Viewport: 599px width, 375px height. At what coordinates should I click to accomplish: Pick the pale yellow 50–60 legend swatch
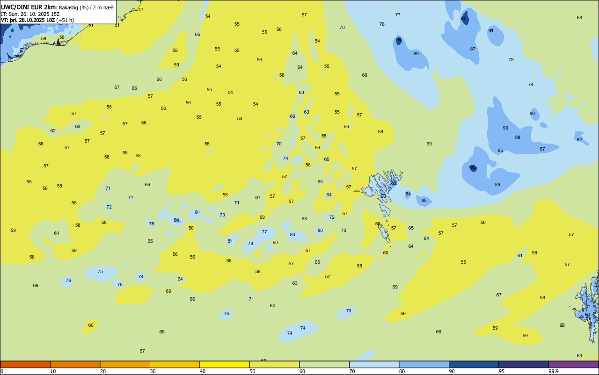274,364
